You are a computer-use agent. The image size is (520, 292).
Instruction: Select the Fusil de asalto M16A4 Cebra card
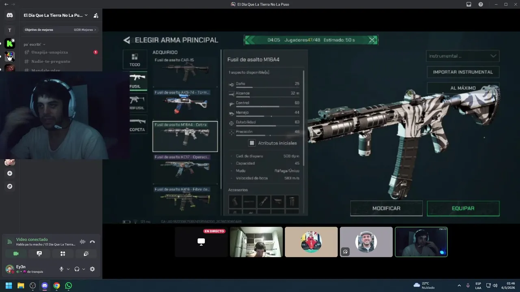tap(185, 136)
